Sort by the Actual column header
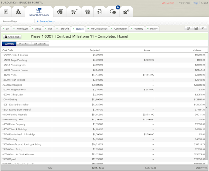This screenshot has width=209, height=171. click(x=147, y=50)
